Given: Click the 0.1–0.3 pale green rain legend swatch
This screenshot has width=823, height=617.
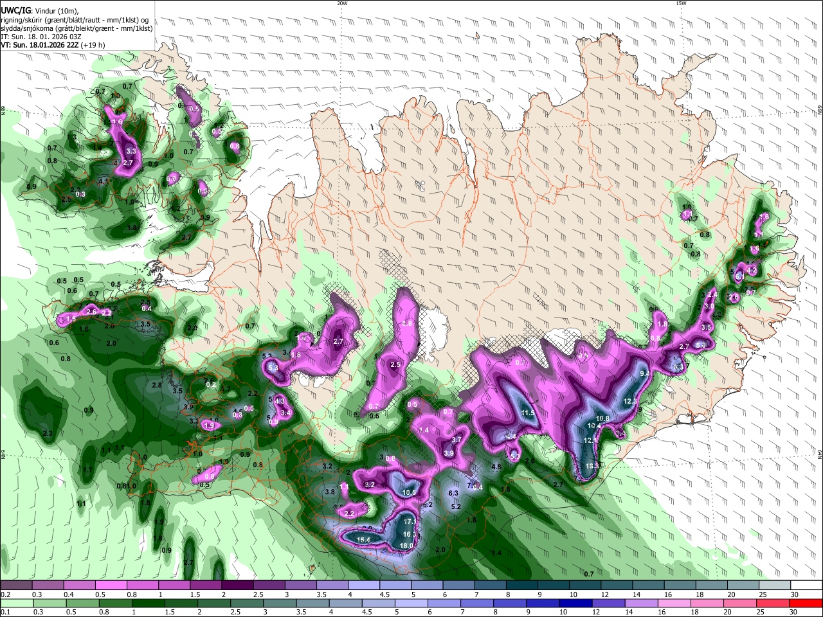Looking at the screenshot, I should tap(15, 603).
